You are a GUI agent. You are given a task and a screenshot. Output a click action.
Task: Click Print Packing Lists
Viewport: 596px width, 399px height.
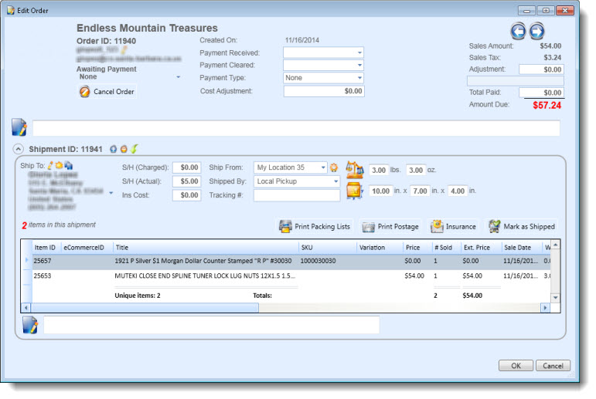315,227
